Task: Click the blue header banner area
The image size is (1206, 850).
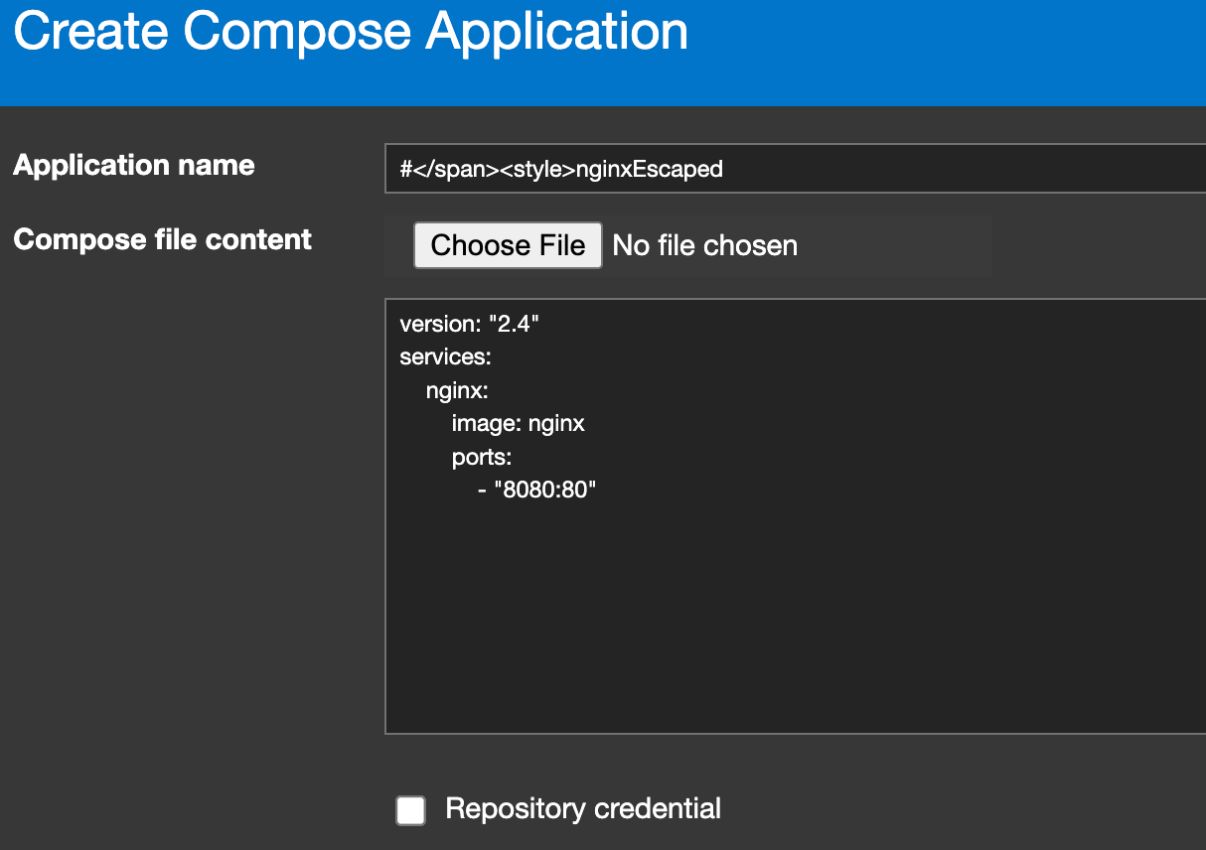Action: pyautogui.click(x=944, y=55)
